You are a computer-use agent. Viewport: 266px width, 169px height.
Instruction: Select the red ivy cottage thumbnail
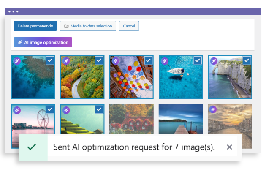tap(131, 119)
